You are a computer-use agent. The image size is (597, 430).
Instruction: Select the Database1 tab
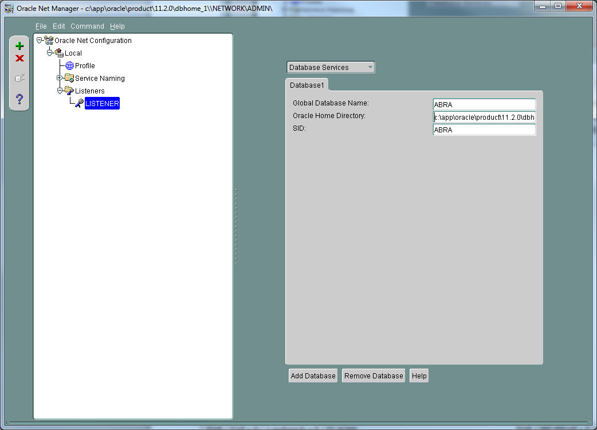[307, 85]
